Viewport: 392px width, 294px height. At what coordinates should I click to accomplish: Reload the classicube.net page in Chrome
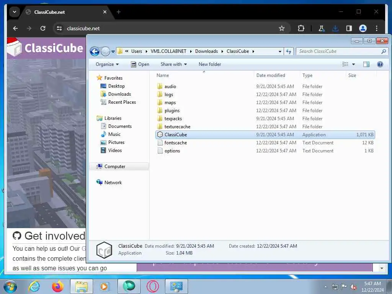[43, 28]
